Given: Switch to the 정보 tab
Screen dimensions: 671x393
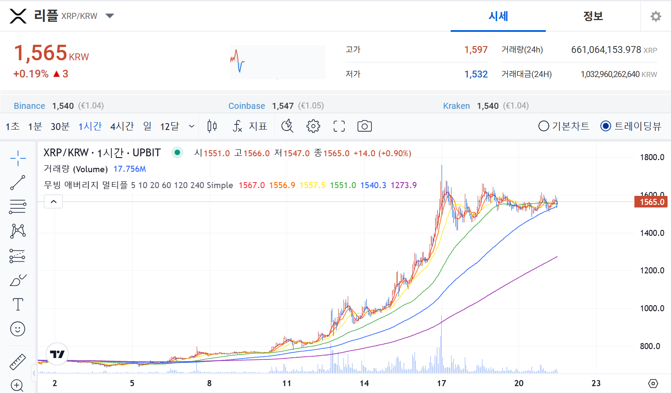Looking at the screenshot, I should click(x=593, y=16).
